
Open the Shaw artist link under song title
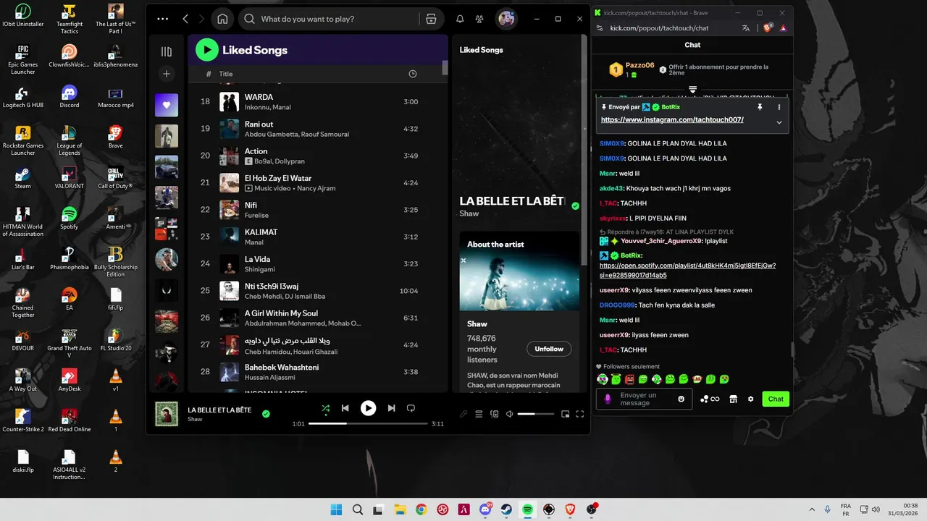(469, 213)
